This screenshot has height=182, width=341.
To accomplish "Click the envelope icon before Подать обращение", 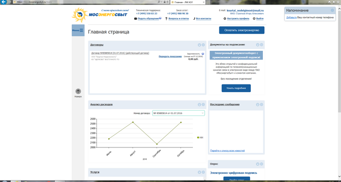I will (x=136, y=19).
